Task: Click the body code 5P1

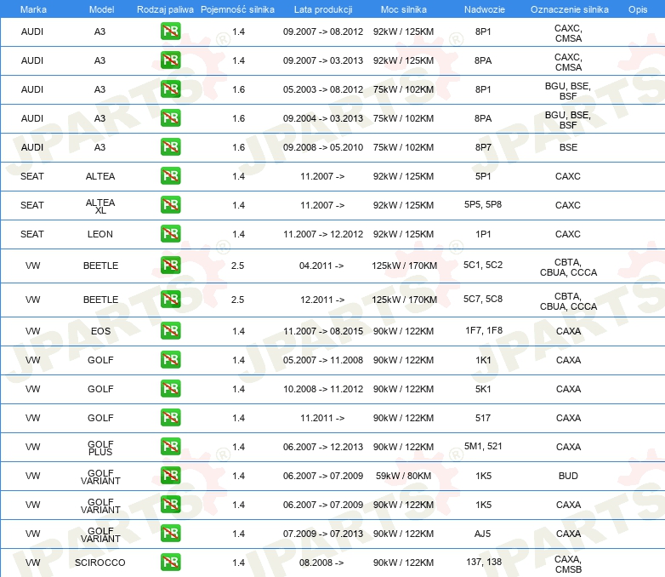Action: pos(483,176)
